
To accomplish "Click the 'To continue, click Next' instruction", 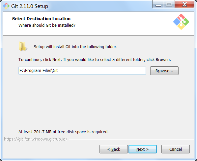I will pos(95,59).
